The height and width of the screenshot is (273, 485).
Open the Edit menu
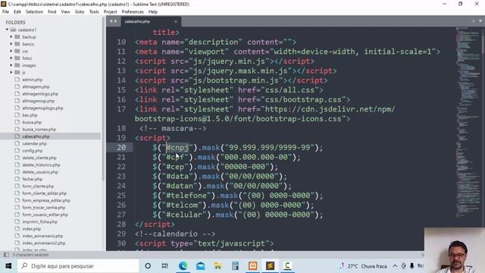[17, 12]
